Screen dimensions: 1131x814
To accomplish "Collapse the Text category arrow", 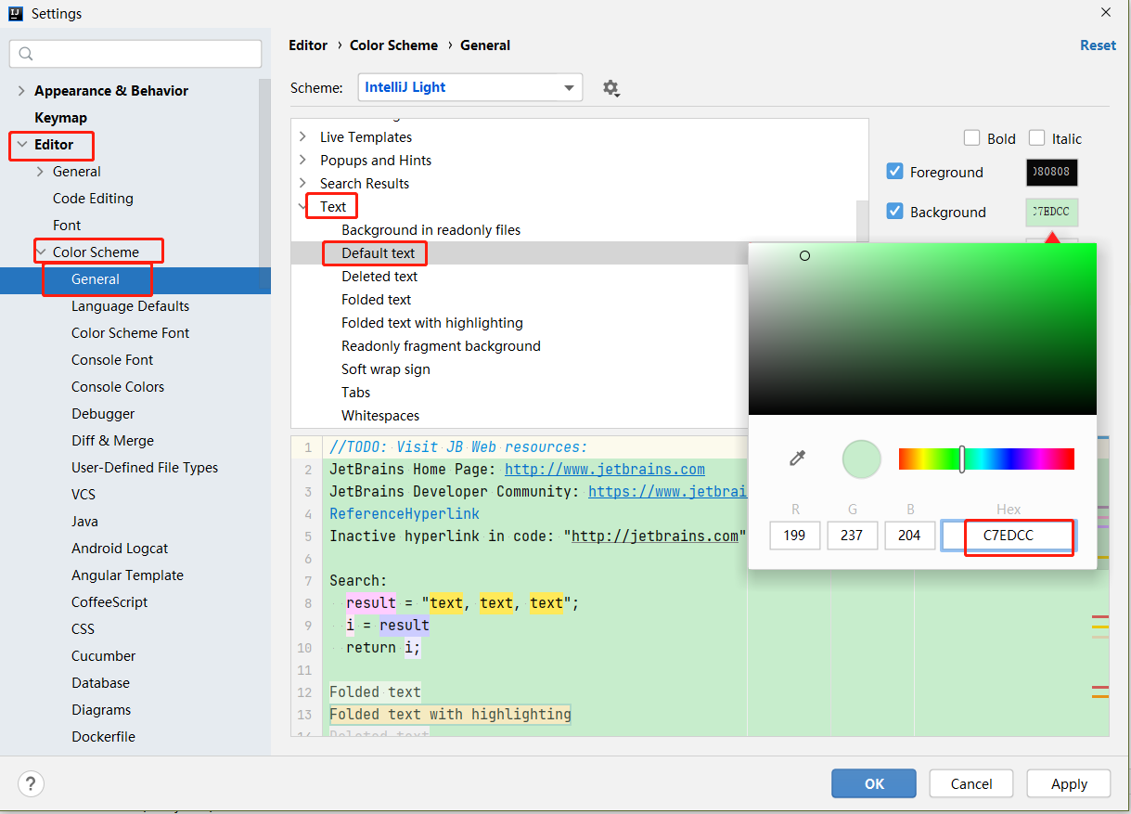I will point(302,207).
